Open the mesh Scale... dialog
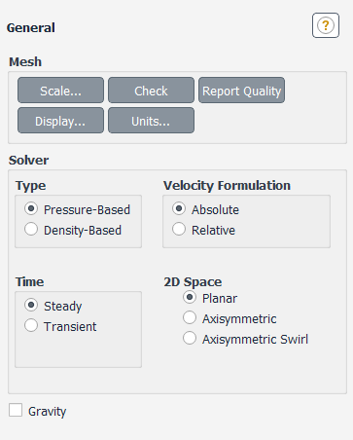The width and height of the screenshot is (353, 440). pos(60,91)
